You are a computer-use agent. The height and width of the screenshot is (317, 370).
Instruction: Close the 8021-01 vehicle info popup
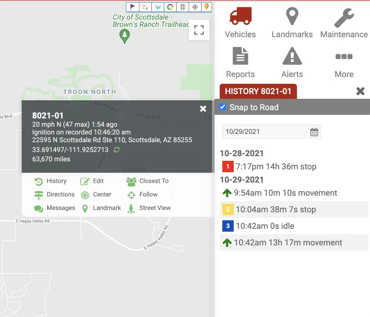point(203,109)
